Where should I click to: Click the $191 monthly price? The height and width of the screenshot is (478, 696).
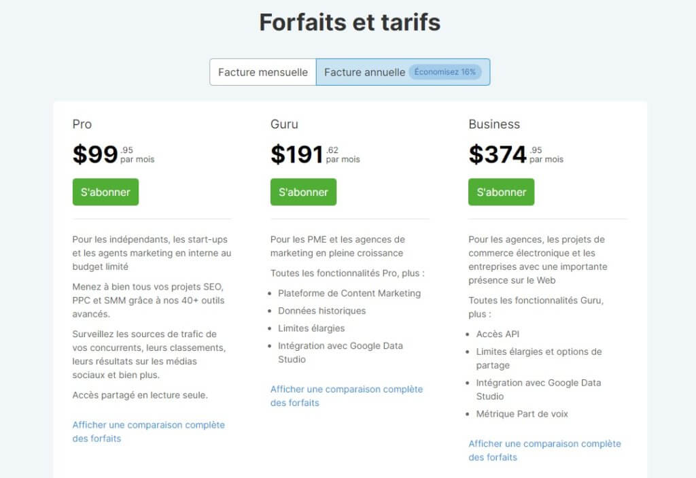tap(297, 154)
